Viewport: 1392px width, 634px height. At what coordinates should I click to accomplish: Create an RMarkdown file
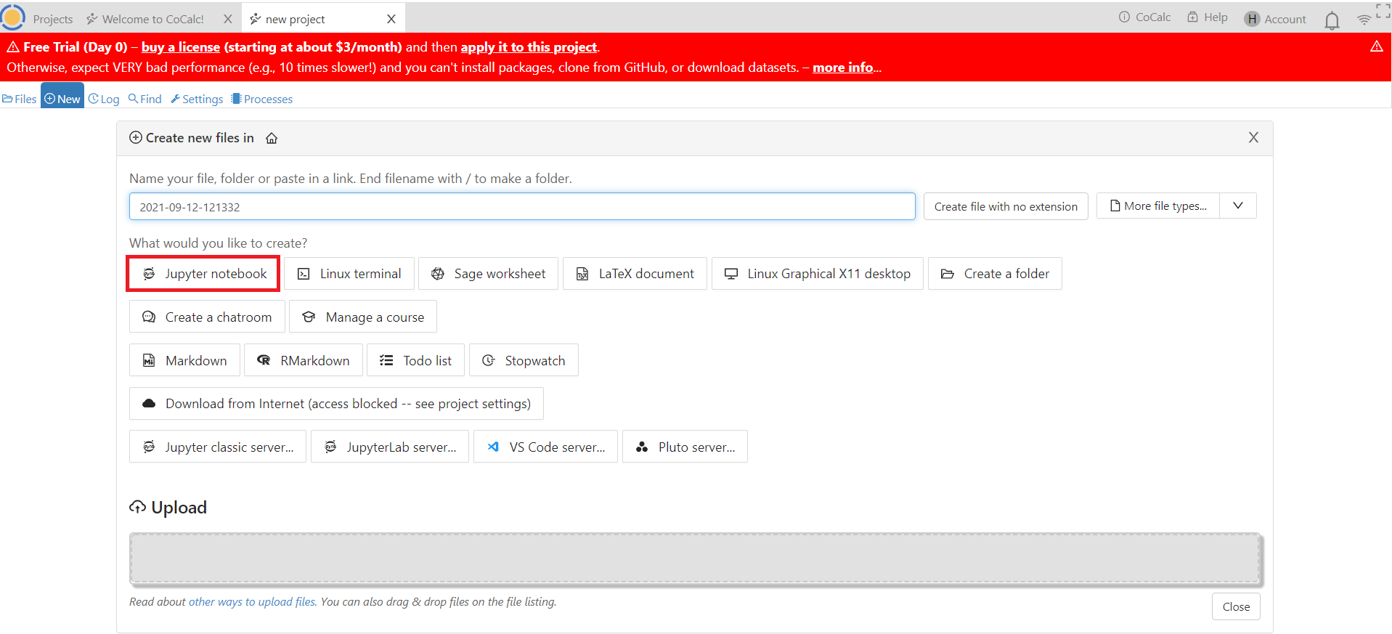[x=304, y=361]
